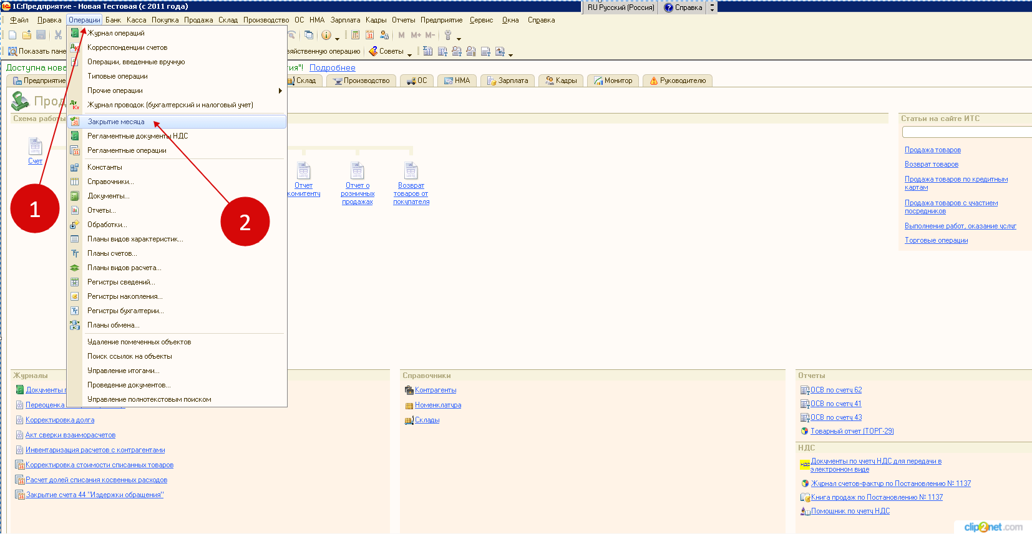Open the Банк menu

[x=113, y=20]
